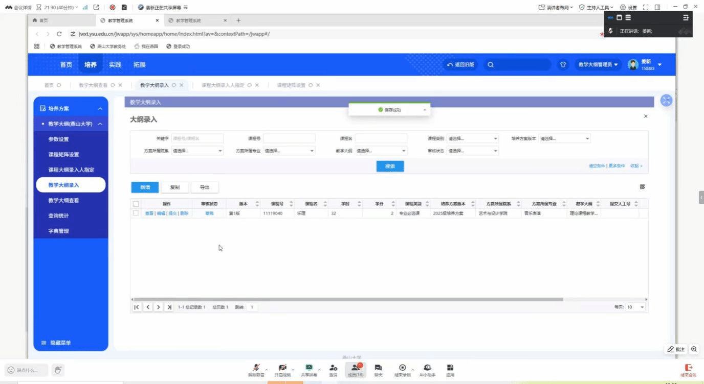Open the 教学大纲管理员 role dropdown
Viewport: 704px width, 384px height.
click(x=598, y=65)
